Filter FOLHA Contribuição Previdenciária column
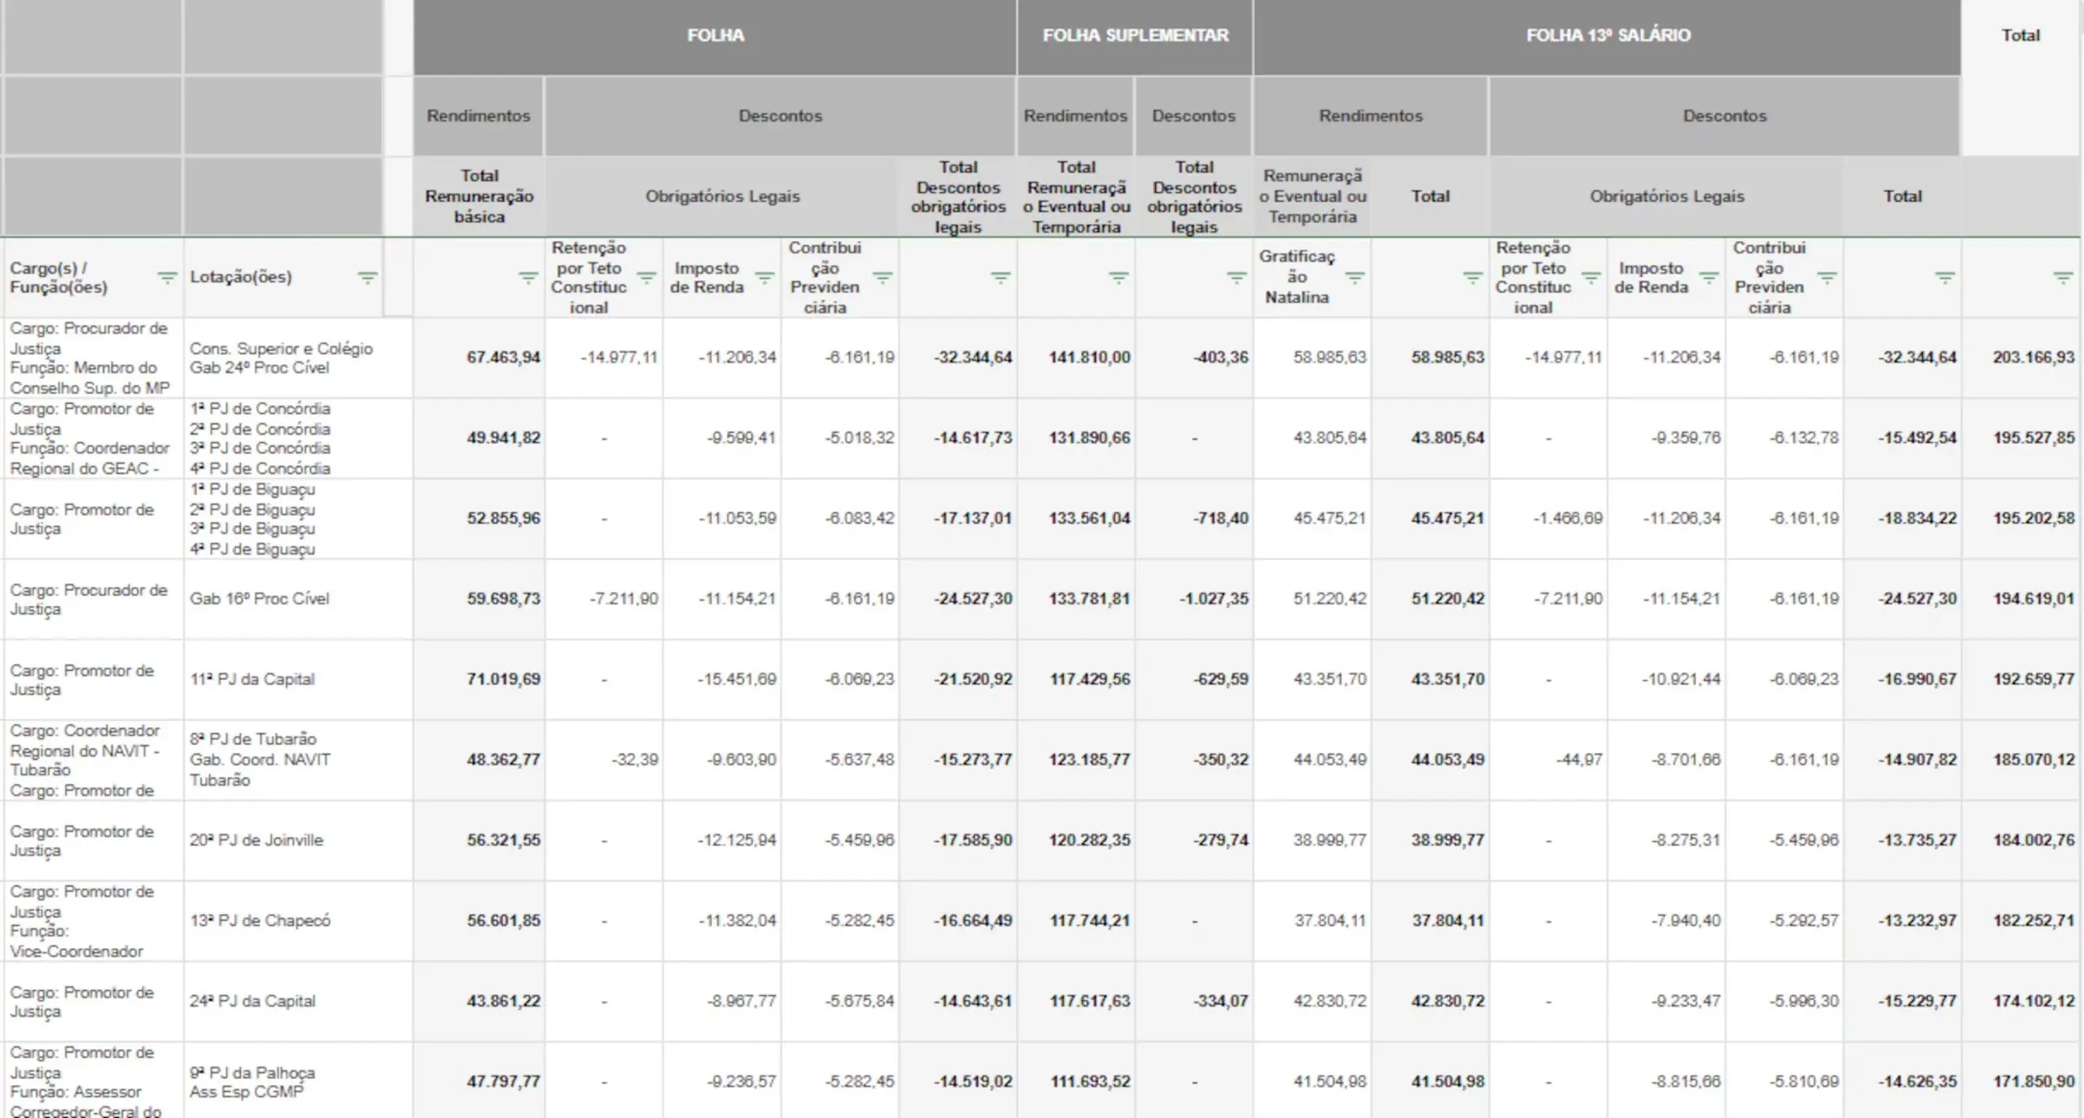 click(x=882, y=278)
